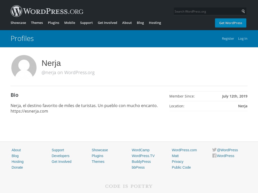Open the BuddyPress footer link

(141, 162)
